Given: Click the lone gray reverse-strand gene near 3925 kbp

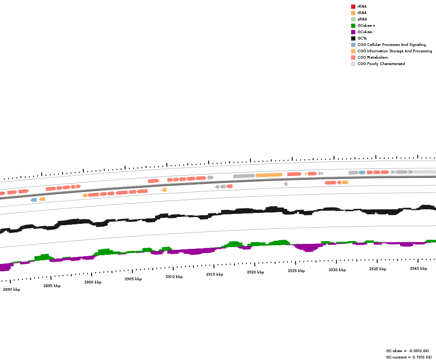Looking at the screenshot, I should coord(286,184).
